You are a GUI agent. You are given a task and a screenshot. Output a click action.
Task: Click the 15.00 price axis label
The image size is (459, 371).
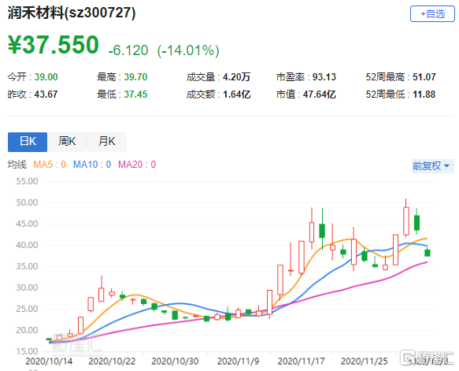(27, 351)
